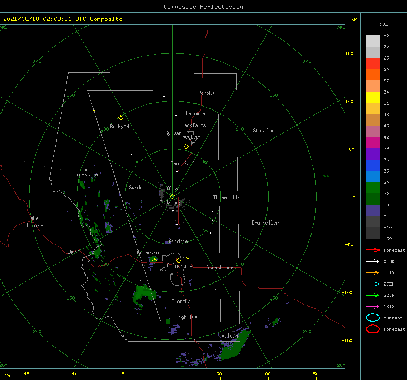Click the Banff label
This screenshot has height=380, width=407.
click(x=75, y=252)
